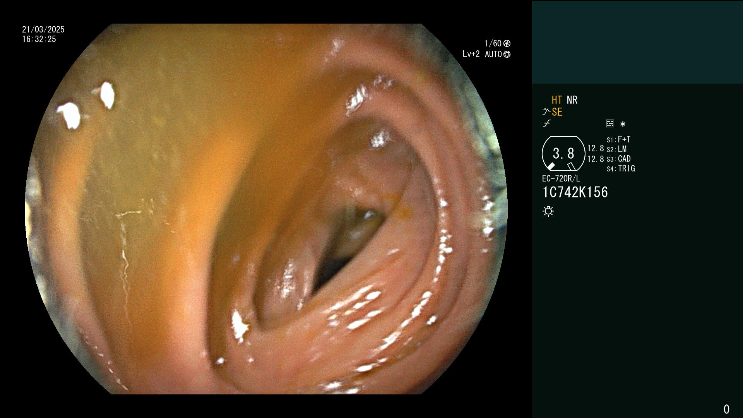This screenshot has width=743, height=418.
Task: Click the scope model EC-720R/L
Action: coord(561,178)
